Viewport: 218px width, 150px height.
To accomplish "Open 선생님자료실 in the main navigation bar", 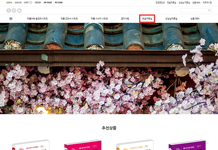I will (x=171, y=18).
